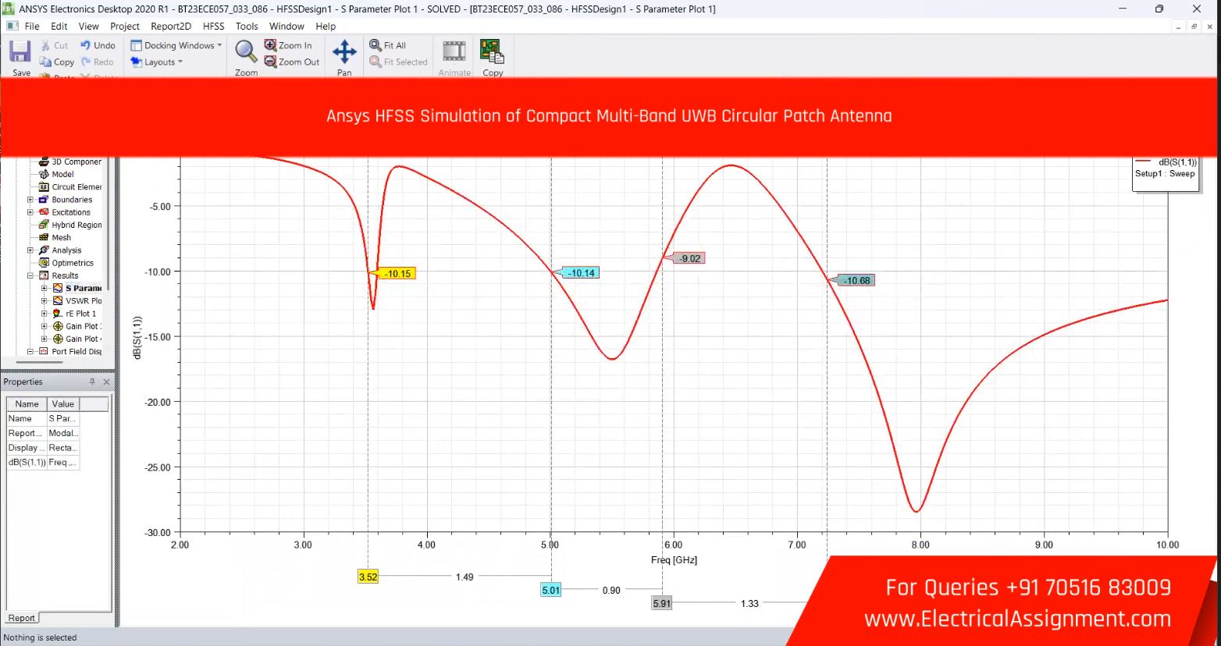Expand the Excitations tree node
This screenshot has height=646, width=1221.
30,212
